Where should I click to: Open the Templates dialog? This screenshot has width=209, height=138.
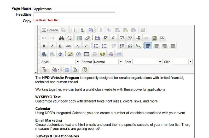tap(90, 30)
